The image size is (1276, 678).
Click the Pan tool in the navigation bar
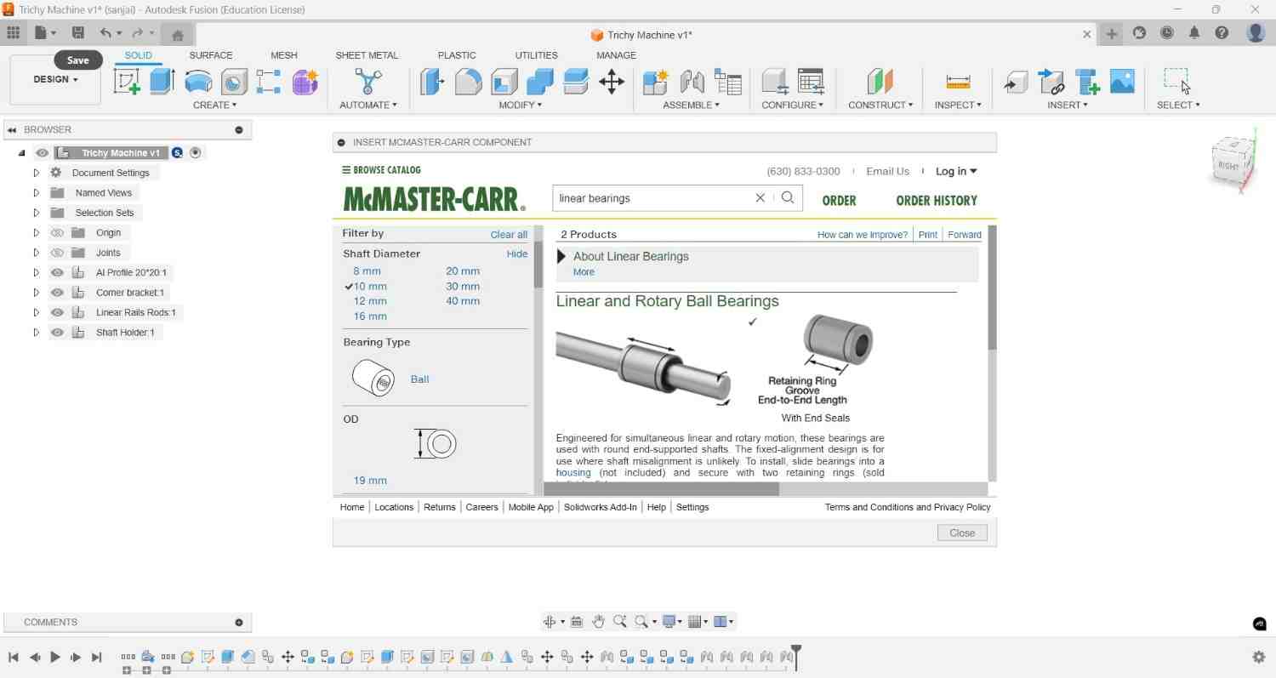(598, 621)
